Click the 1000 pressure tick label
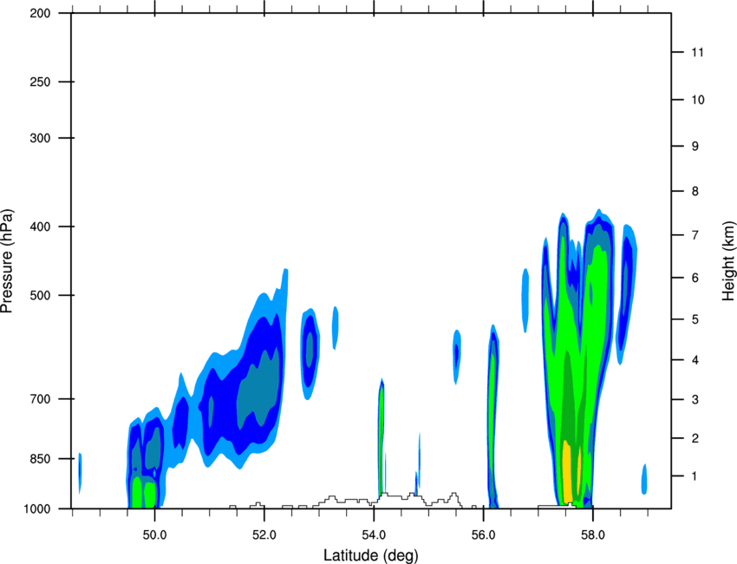This screenshot has width=737, height=564. pyautogui.click(x=36, y=508)
